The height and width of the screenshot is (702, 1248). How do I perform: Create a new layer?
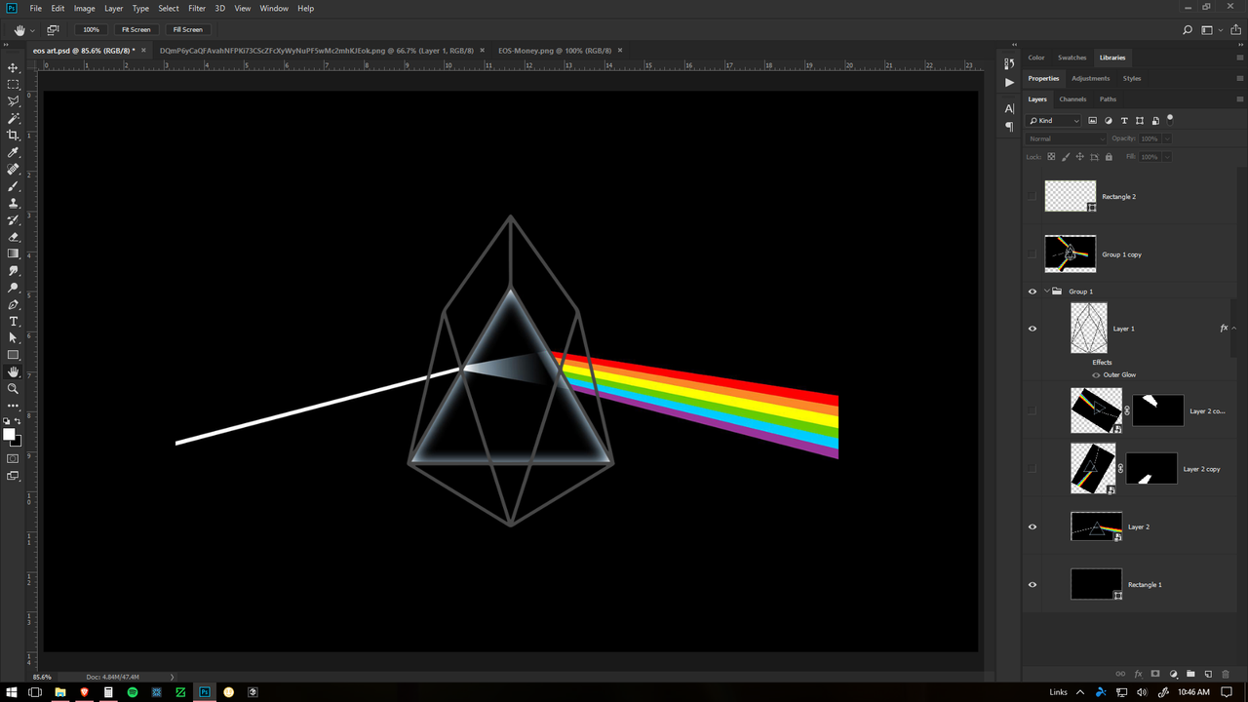pos(1208,674)
